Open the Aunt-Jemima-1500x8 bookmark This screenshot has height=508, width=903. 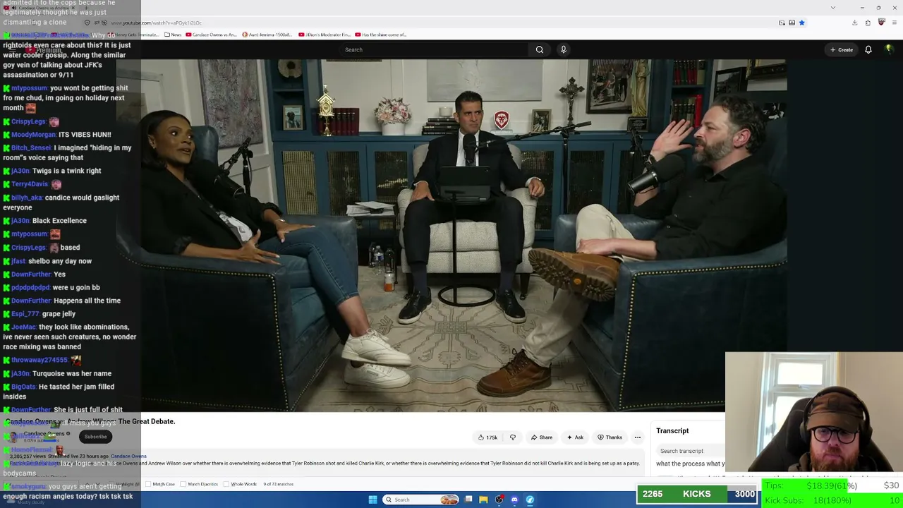tap(267, 35)
